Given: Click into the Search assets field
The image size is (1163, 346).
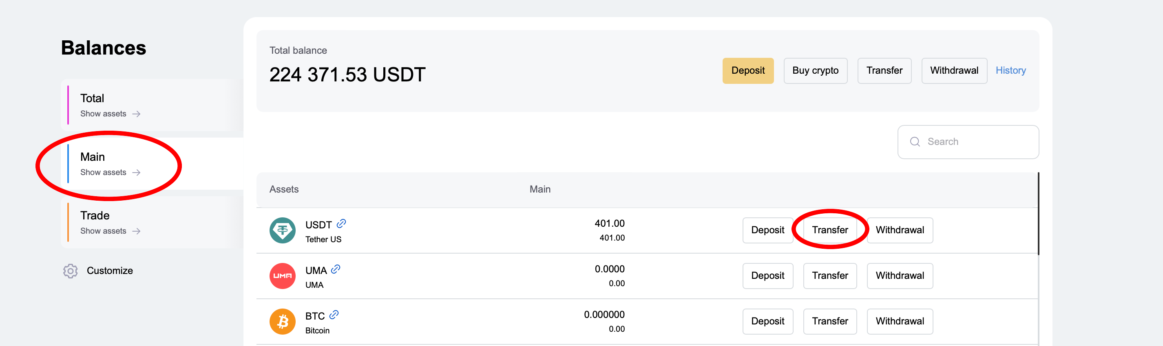Looking at the screenshot, I should click(975, 142).
